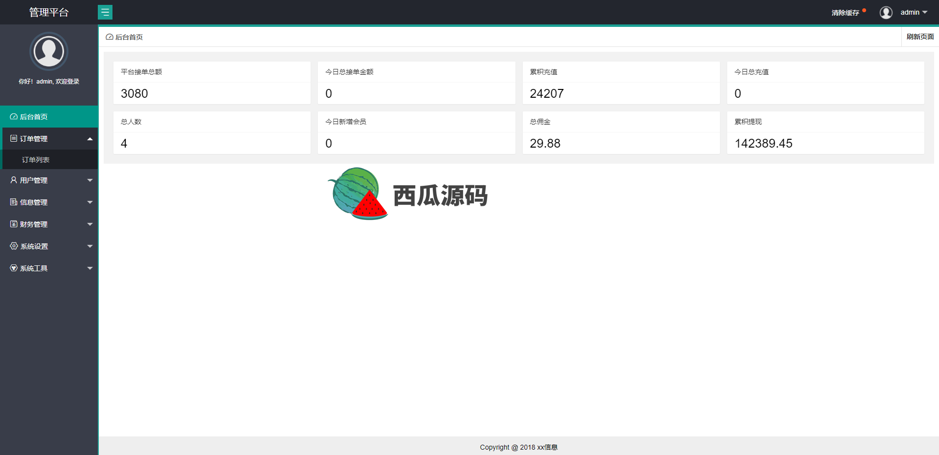Viewport: 939px width, 455px height.
Task: Select the 用户管理 menu item
Action: [x=49, y=180]
